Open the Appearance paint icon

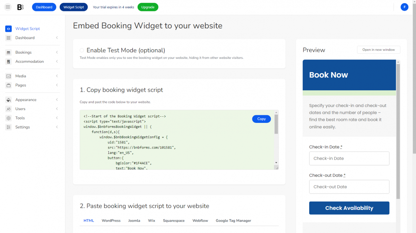pos(8,100)
